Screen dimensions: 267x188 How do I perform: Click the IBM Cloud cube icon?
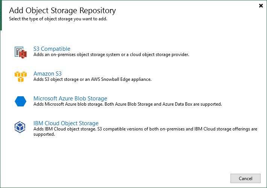click(x=20, y=127)
